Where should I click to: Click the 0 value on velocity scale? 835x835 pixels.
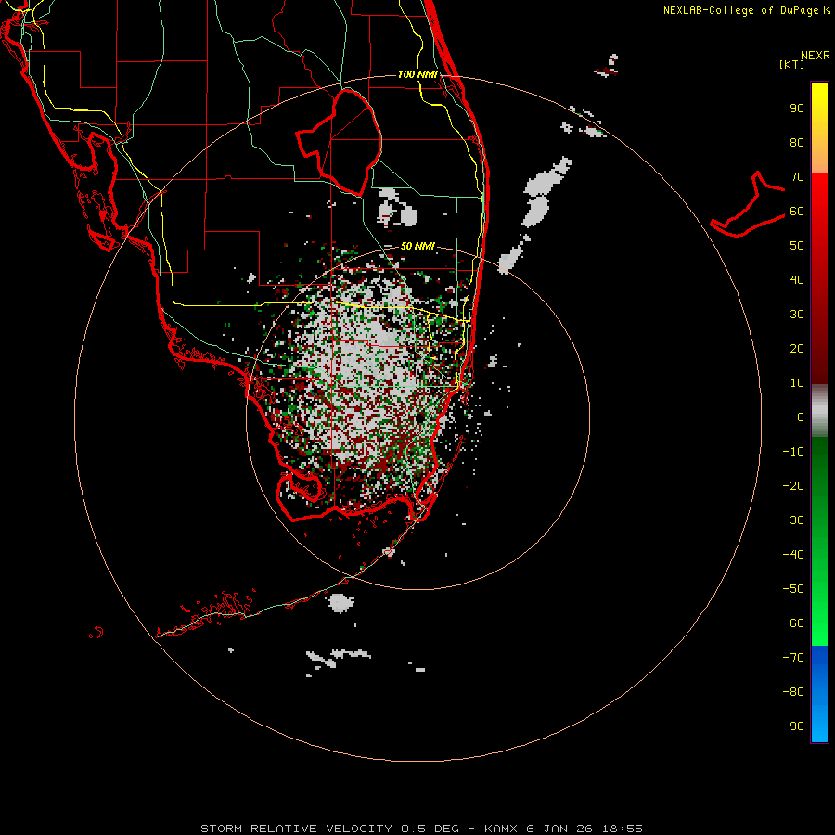[801, 417]
